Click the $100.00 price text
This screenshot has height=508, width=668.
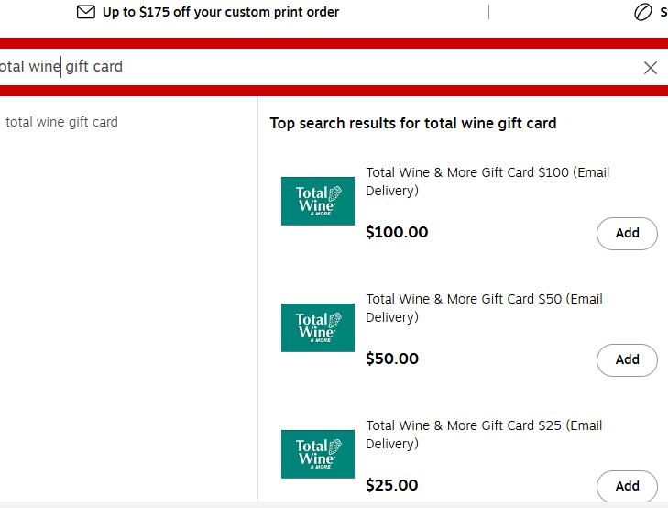coord(397,232)
